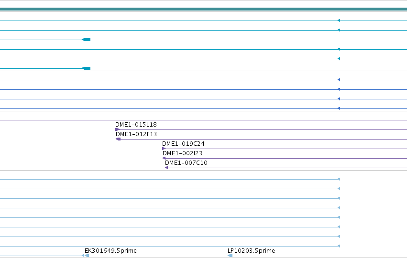
Task: Click the DME1-019C24 clone label
Action: [183, 144]
